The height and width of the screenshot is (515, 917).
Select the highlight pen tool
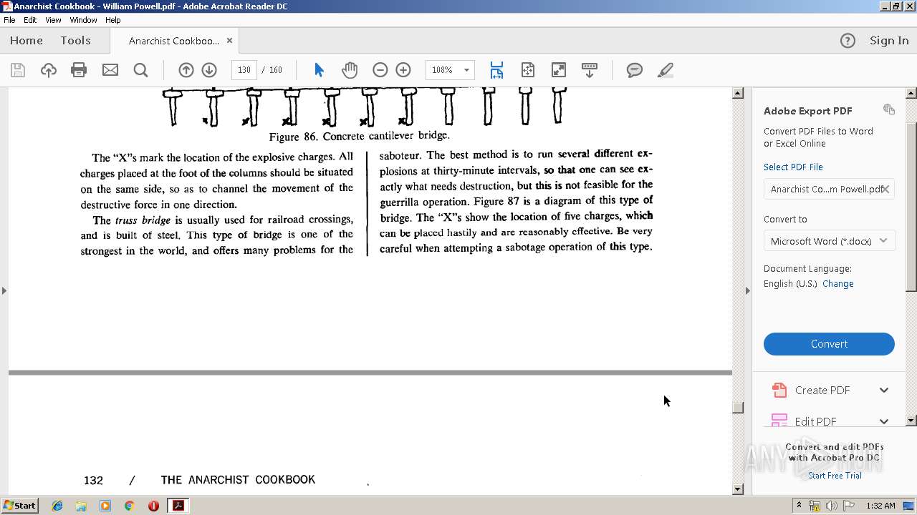665,70
